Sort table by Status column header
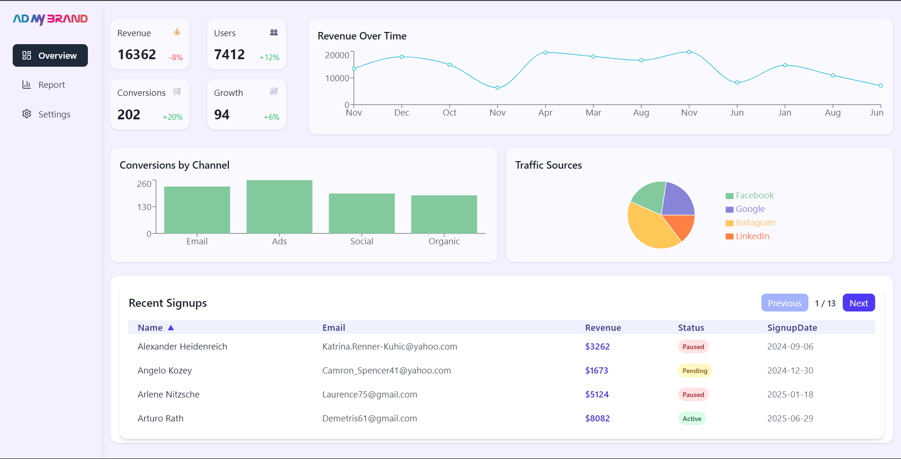 (691, 328)
